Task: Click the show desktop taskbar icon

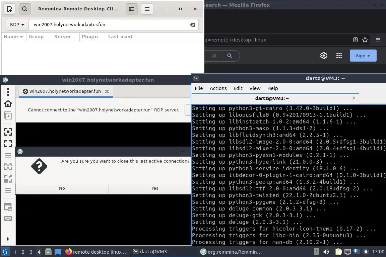Action: click(58, 252)
